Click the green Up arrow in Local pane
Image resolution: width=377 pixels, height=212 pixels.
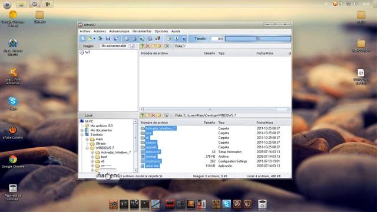pos(143,115)
